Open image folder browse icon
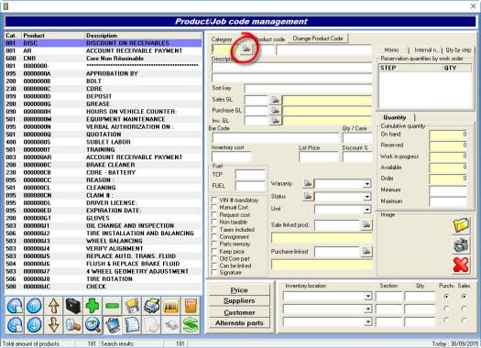 click(x=461, y=226)
